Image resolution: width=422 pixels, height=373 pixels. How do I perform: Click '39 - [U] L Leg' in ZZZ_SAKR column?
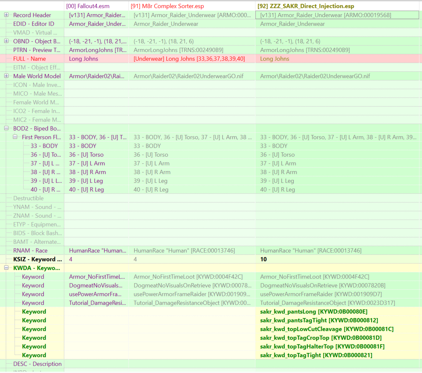coord(277,181)
